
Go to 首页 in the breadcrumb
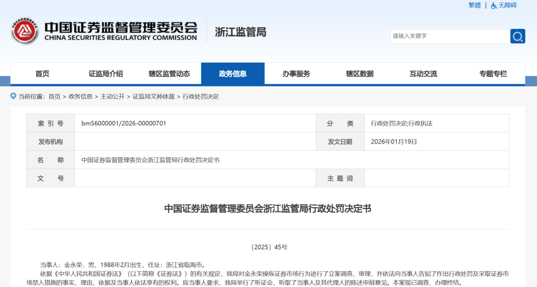[x=54, y=96]
